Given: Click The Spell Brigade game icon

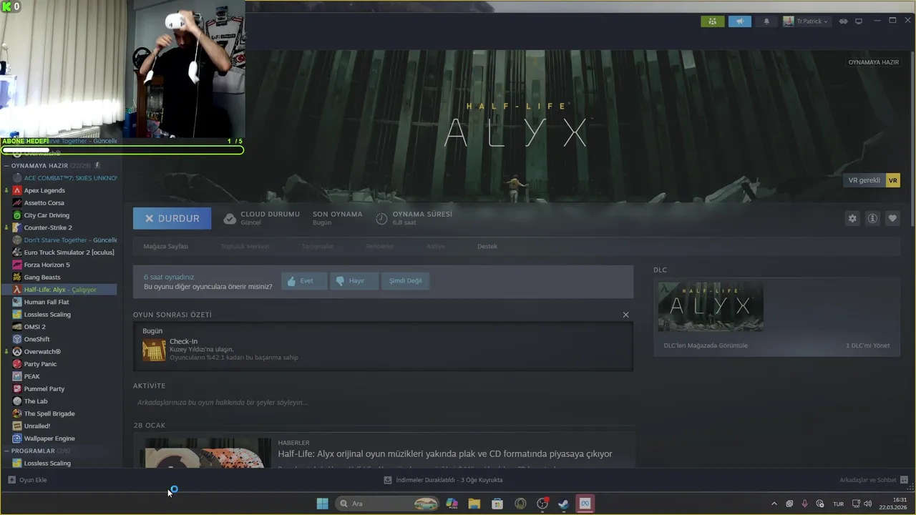Looking at the screenshot, I should (17, 413).
